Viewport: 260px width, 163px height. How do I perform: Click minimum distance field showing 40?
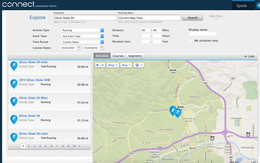tap(146, 30)
